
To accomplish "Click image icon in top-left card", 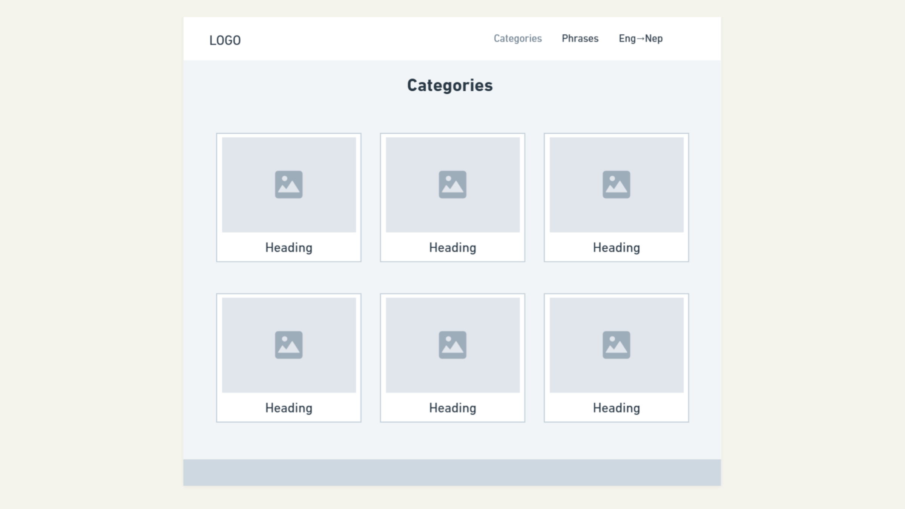I will pyautogui.click(x=289, y=184).
